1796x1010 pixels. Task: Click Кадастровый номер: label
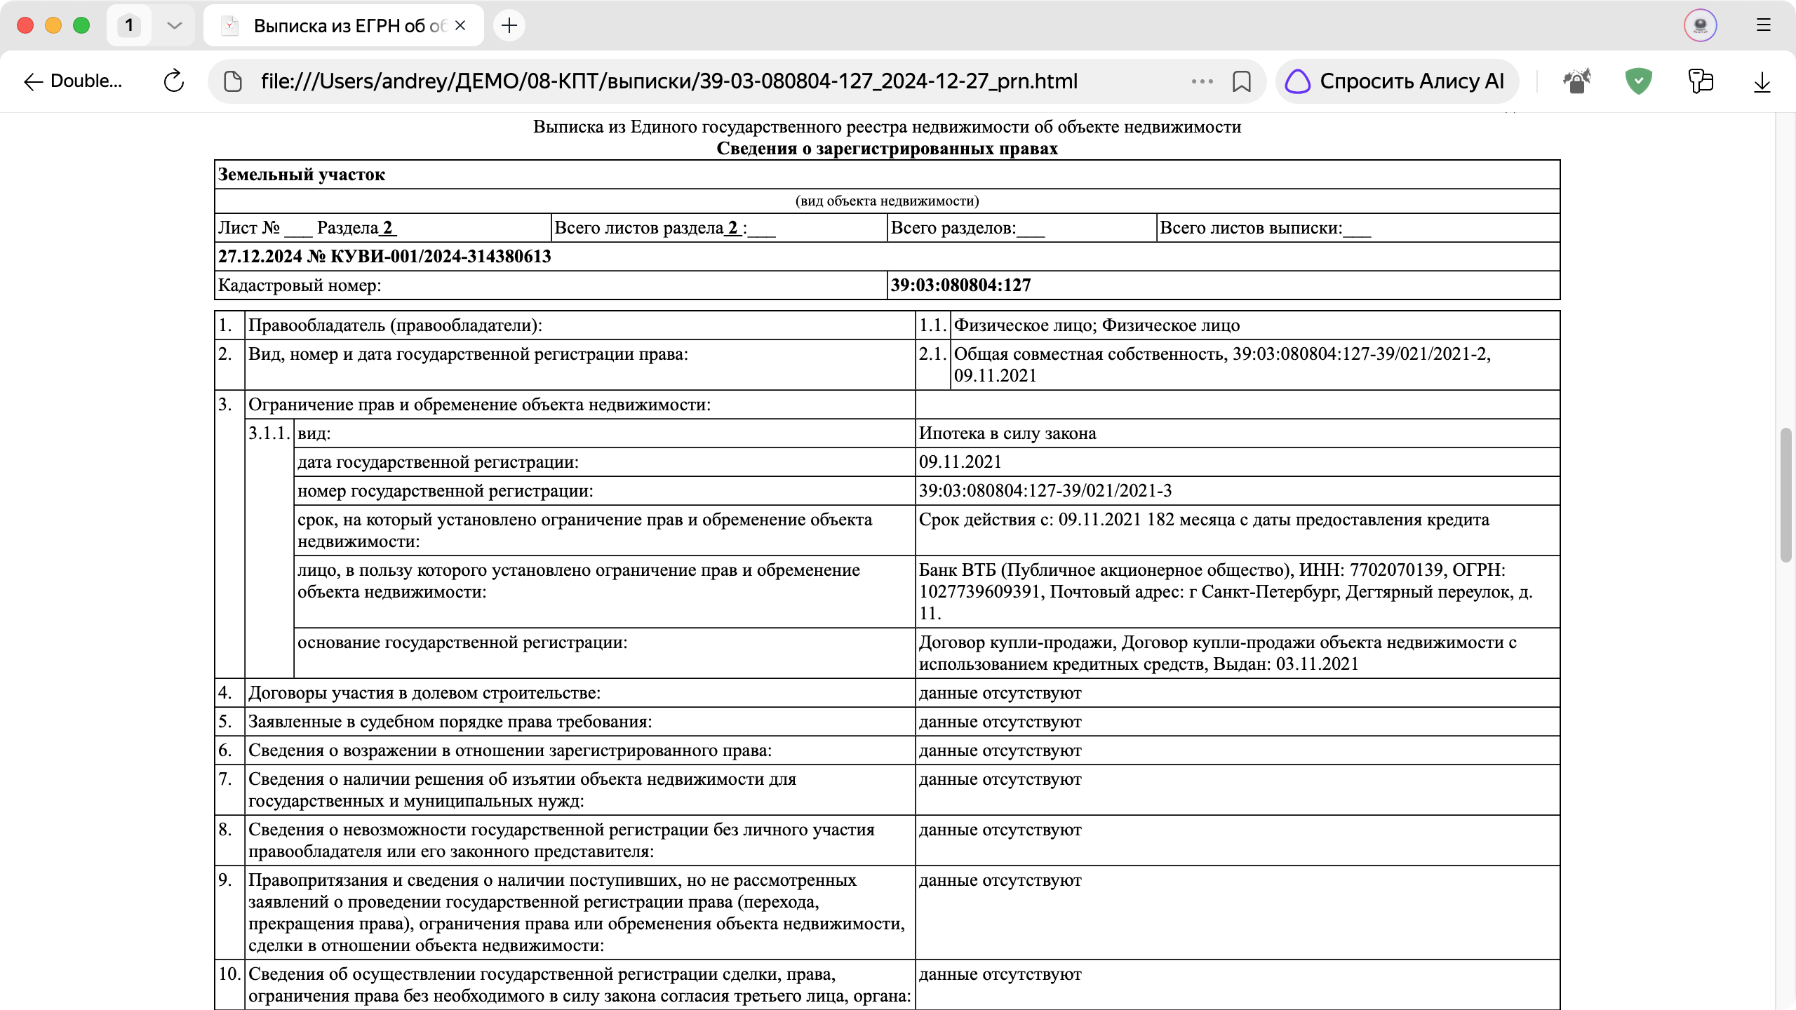coord(300,285)
